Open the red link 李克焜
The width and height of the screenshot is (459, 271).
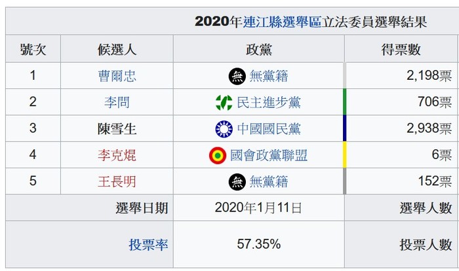(117, 155)
